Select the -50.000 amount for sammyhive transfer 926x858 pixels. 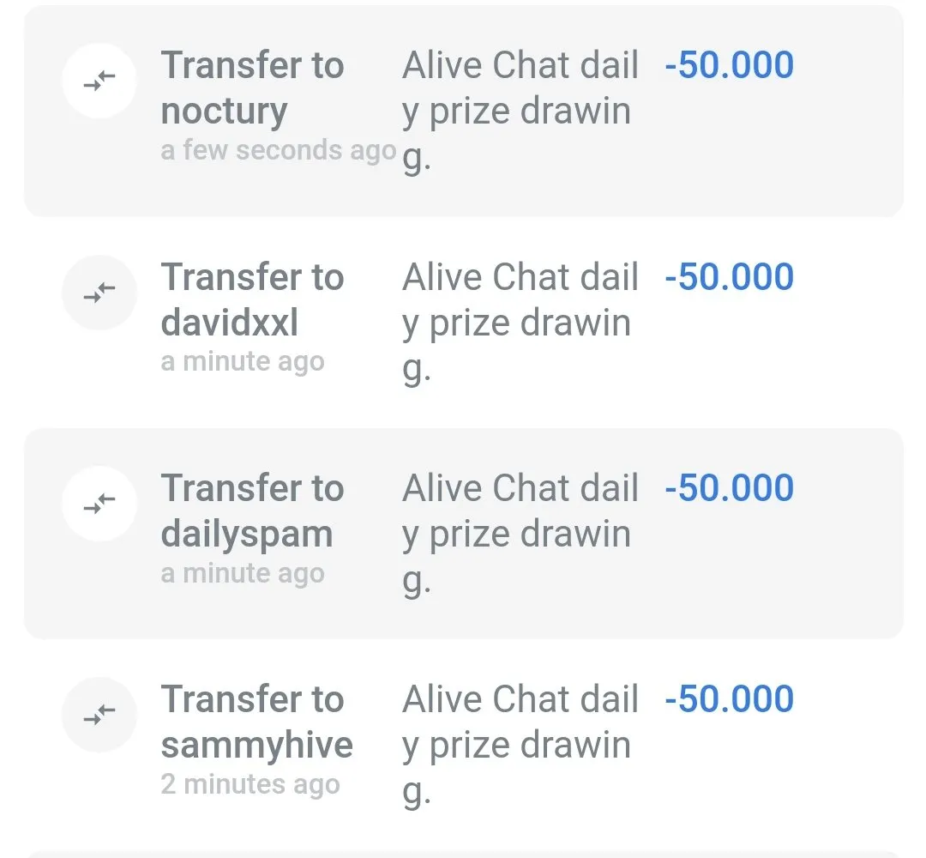pyautogui.click(x=729, y=699)
